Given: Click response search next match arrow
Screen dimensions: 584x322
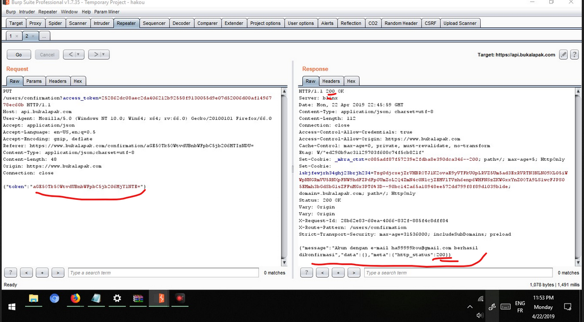Looking at the screenshot, I should tap(354, 273).
